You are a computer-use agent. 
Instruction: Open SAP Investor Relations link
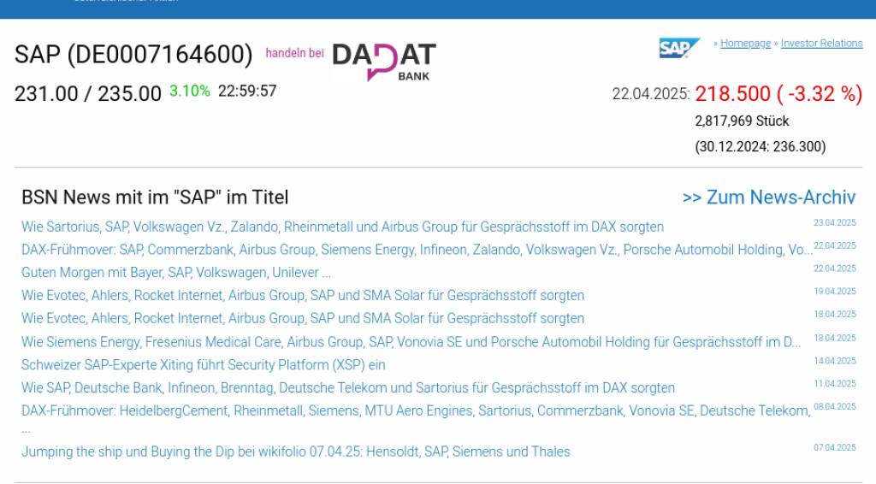821,44
